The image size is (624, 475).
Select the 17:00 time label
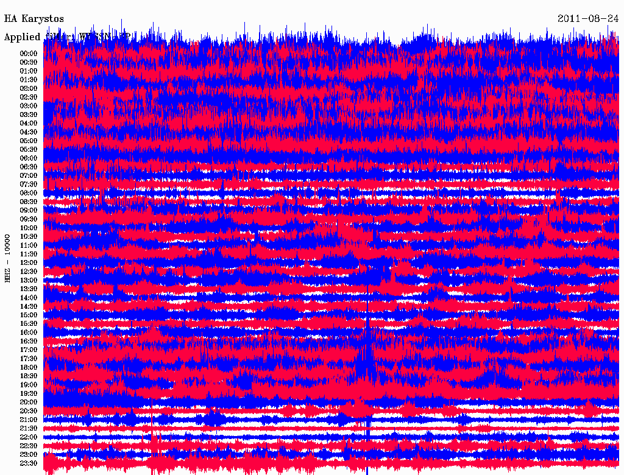(x=29, y=350)
